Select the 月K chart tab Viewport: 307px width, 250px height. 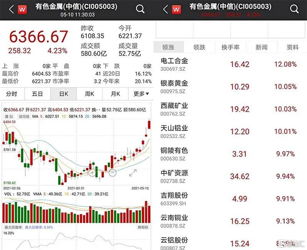[116, 94]
